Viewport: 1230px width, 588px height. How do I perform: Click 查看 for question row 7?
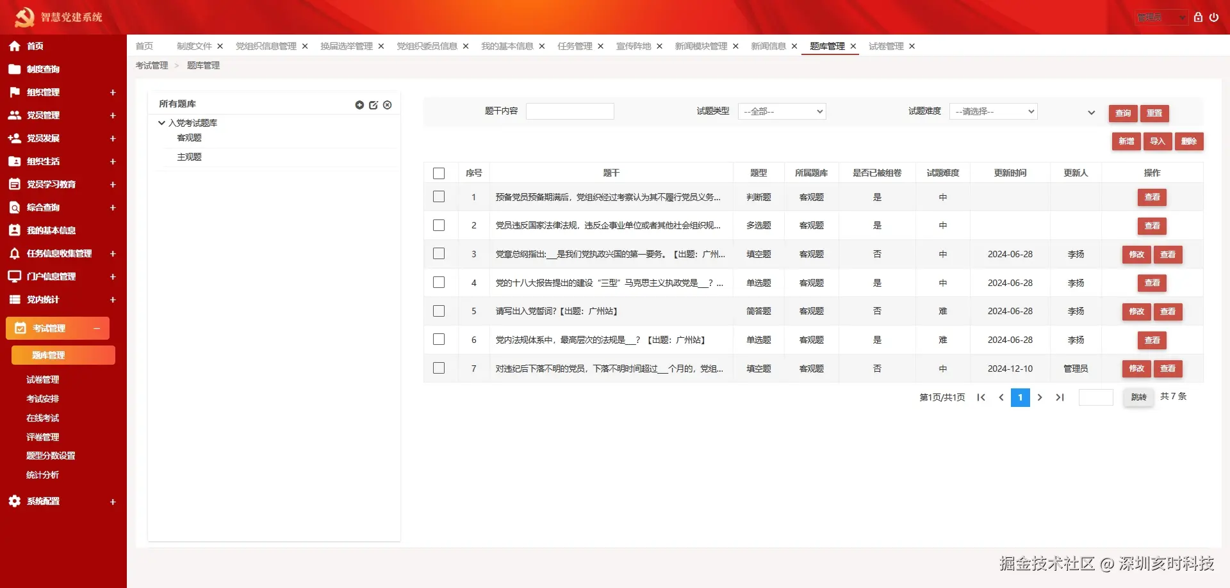[1168, 369]
